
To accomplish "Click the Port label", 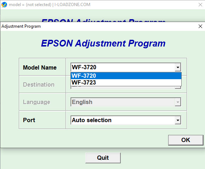I will point(29,120).
